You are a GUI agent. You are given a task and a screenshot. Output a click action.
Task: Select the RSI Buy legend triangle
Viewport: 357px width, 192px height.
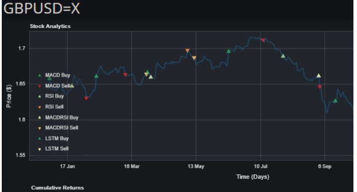click(x=39, y=96)
